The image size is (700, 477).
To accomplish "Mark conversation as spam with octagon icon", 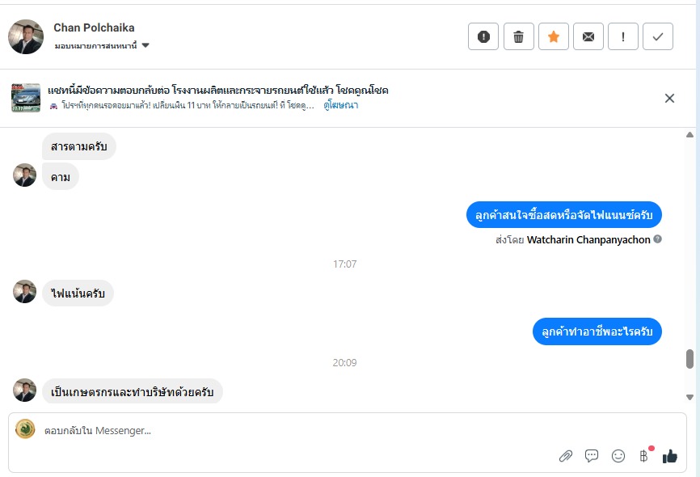I will point(483,36).
